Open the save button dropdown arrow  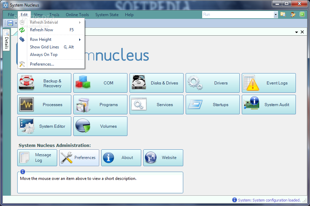16,23
